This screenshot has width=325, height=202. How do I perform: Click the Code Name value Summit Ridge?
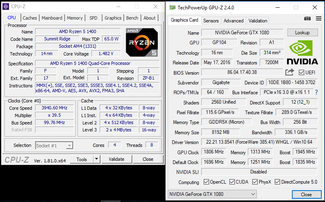pos(58,39)
